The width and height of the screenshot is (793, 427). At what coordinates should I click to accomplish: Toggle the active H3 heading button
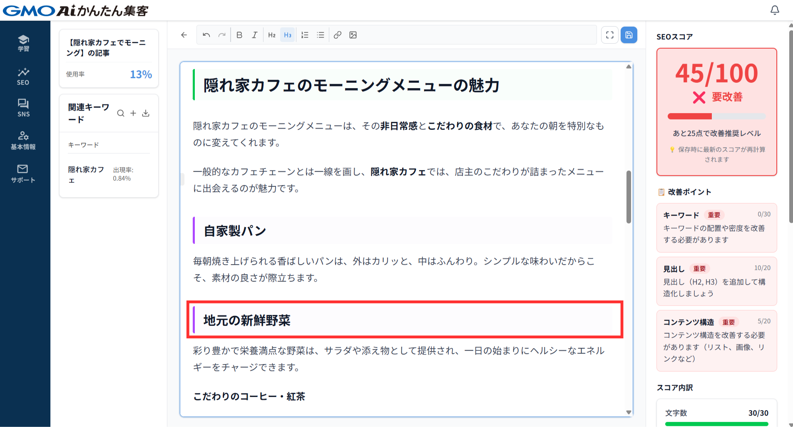pos(288,35)
